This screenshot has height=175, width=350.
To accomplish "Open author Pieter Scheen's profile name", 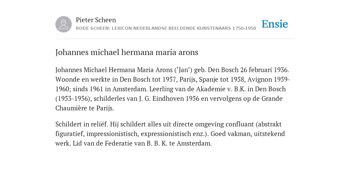I will [x=96, y=20].
